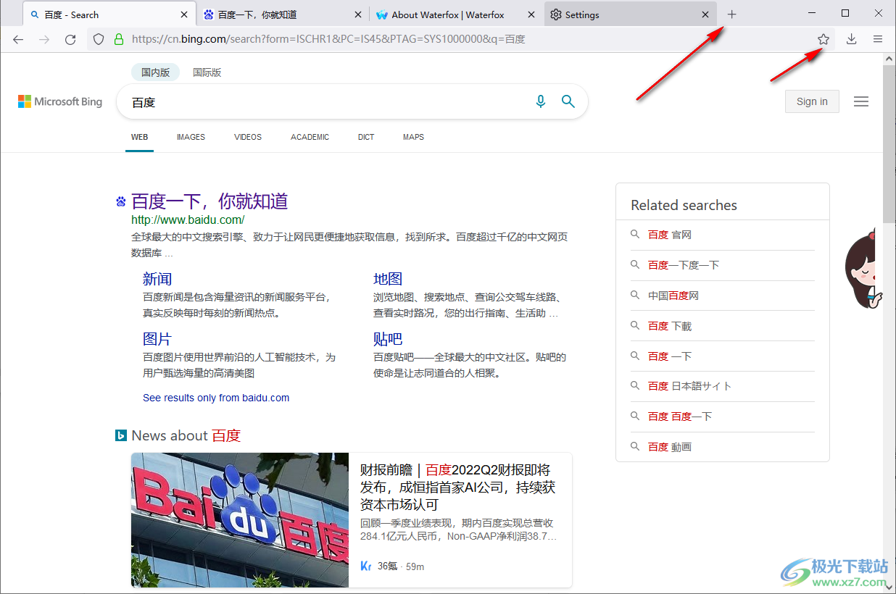Click the Baidu building news thumbnail
This screenshot has width=896, height=594.
[240, 520]
